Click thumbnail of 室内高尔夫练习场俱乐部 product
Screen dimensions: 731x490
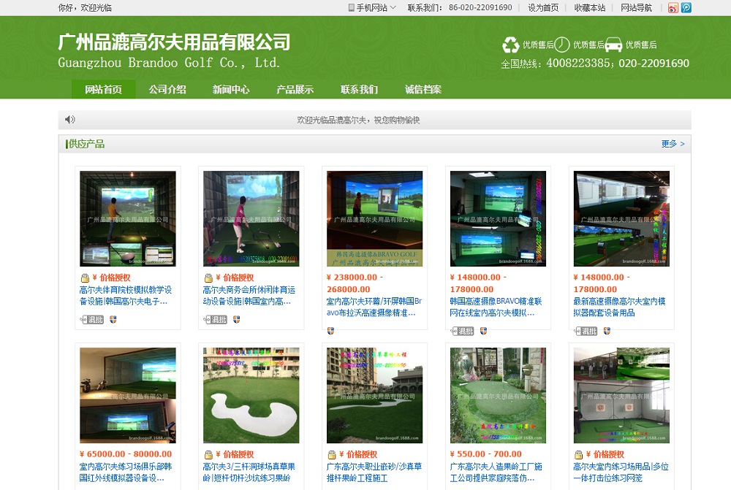128,396
